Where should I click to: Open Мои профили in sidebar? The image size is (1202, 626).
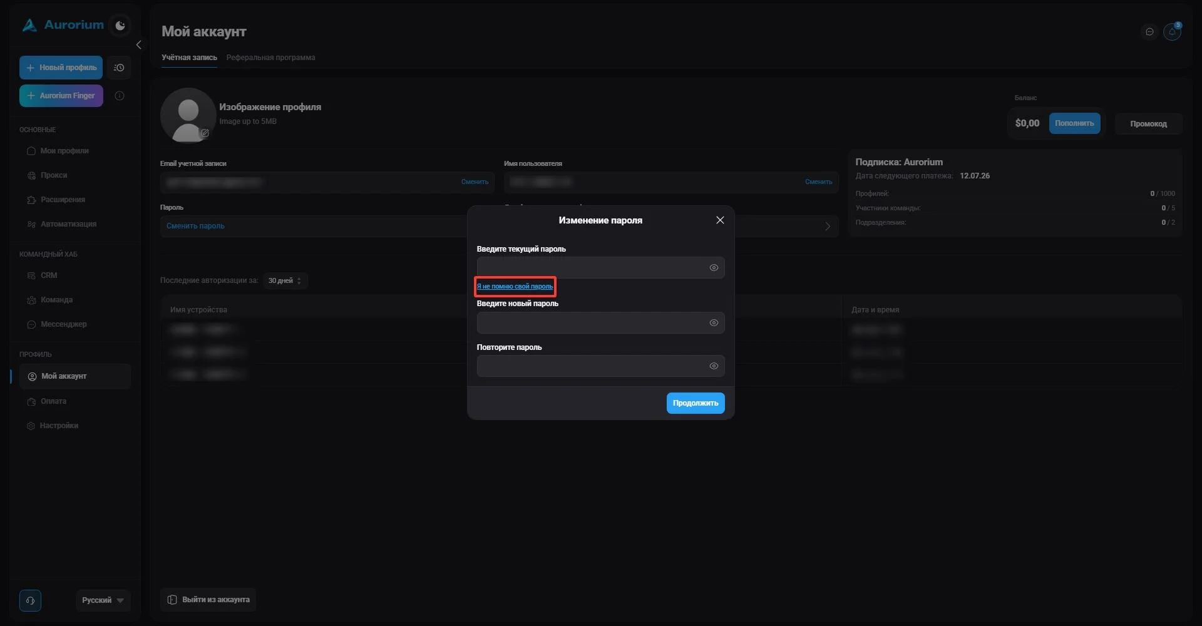[x=58, y=151]
